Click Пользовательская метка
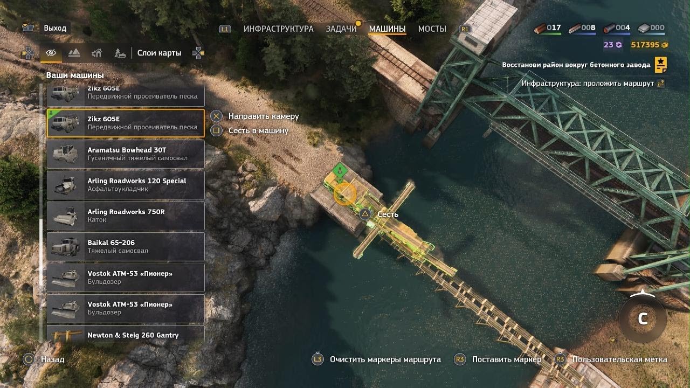 [x=620, y=359]
